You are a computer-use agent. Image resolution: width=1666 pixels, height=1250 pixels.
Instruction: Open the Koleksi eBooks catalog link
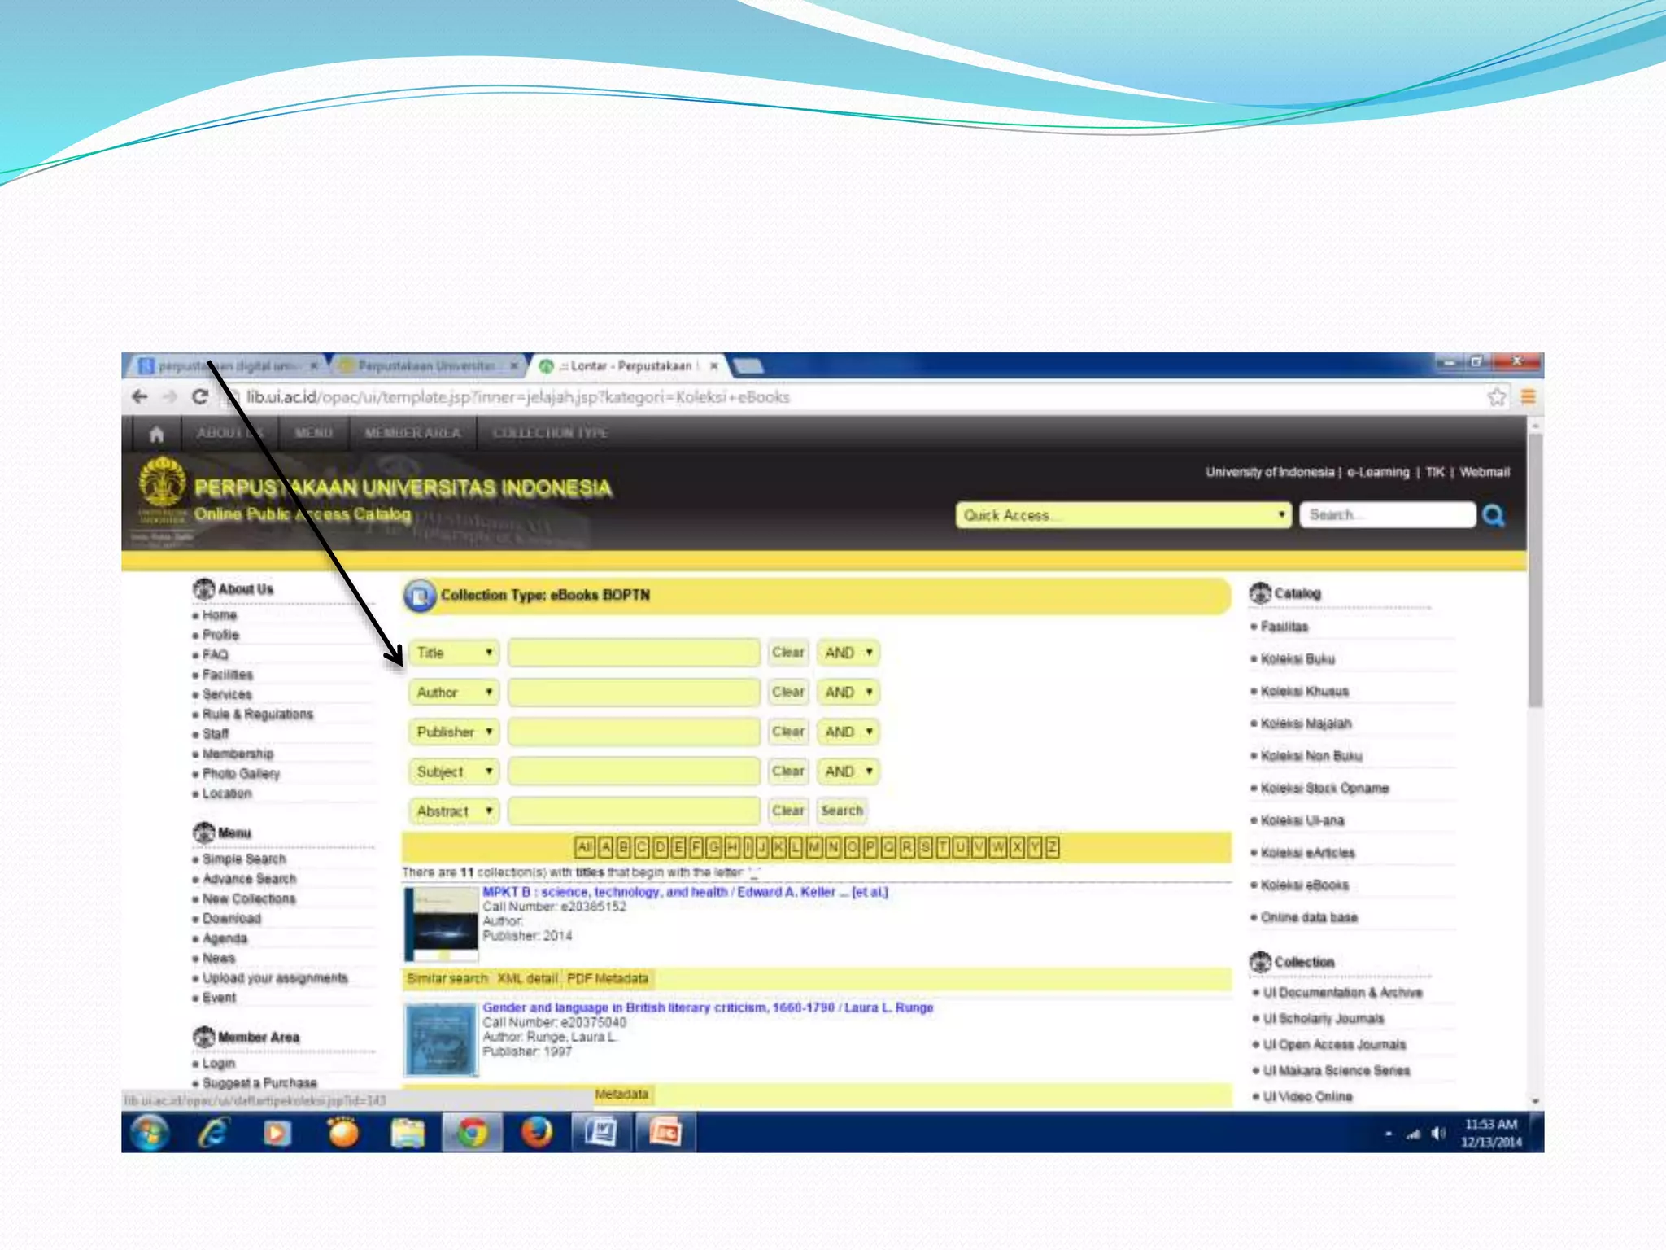tap(1304, 885)
